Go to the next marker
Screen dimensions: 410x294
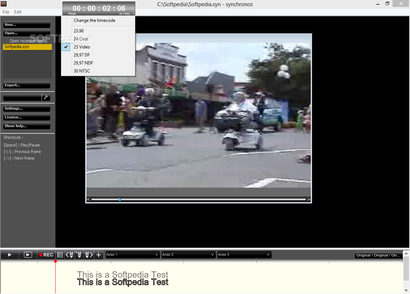click(x=89, y=255)
